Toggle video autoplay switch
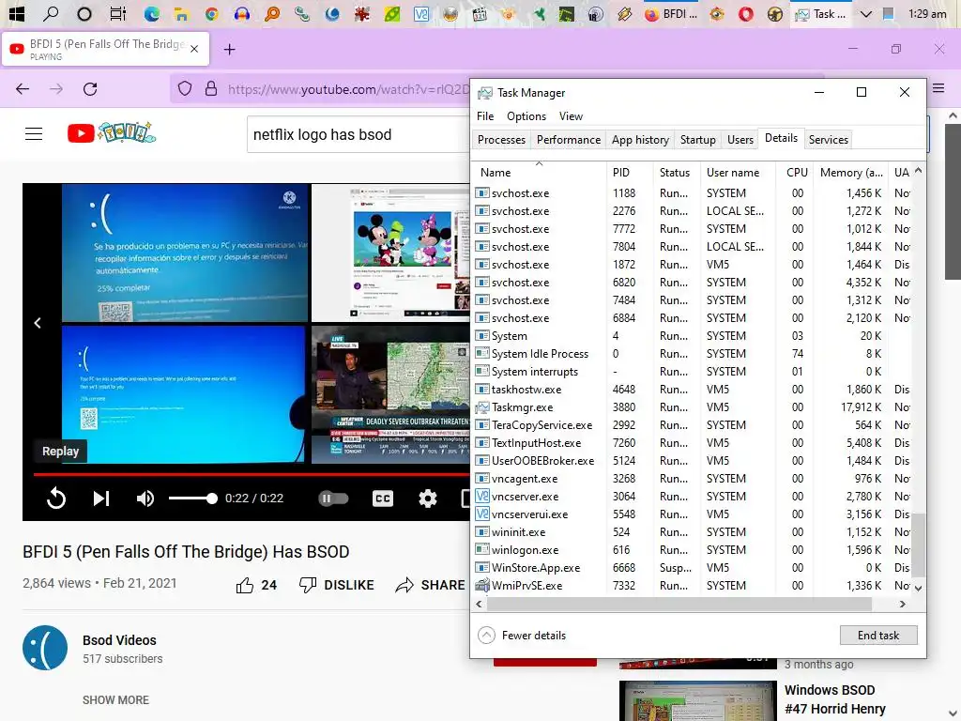The image size is (961, 721). (x=333, y=499)
